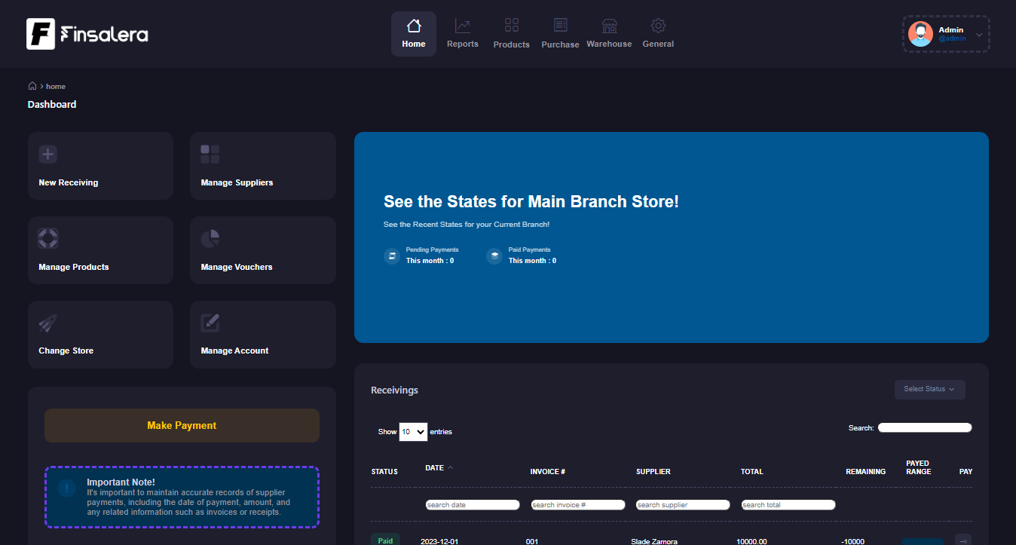This screenshot has height=545, width=1016.
Task: Click the lifebuoy icon on Manage Products
Action: click(x=48, y=238)
